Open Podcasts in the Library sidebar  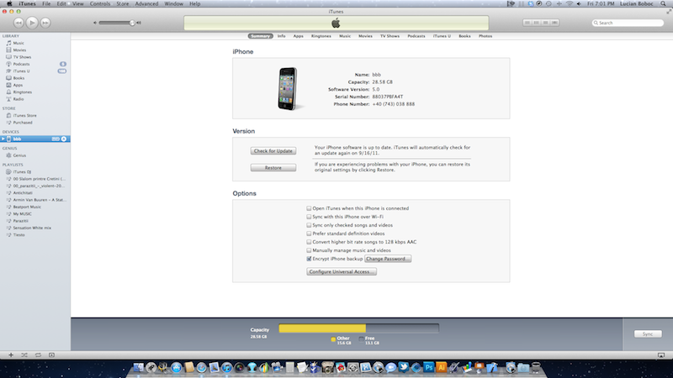tap(21, 64)
